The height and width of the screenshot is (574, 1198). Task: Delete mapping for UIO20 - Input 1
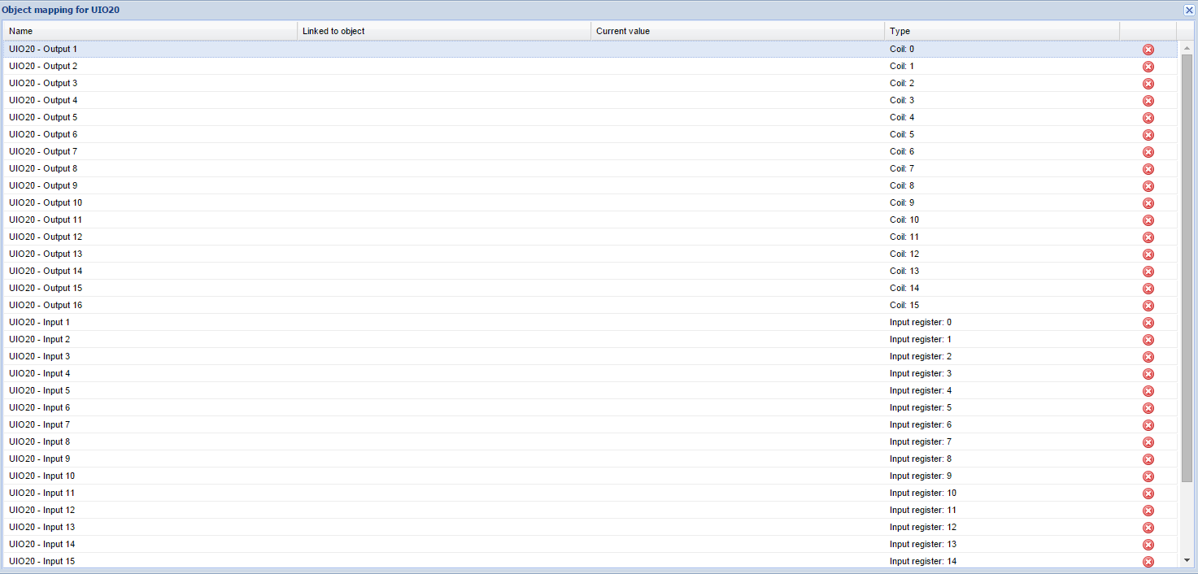pyautogui.click(x=1148, y=323)
